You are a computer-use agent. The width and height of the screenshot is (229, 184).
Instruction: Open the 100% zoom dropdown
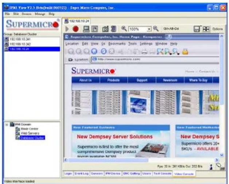pos(149,29)
